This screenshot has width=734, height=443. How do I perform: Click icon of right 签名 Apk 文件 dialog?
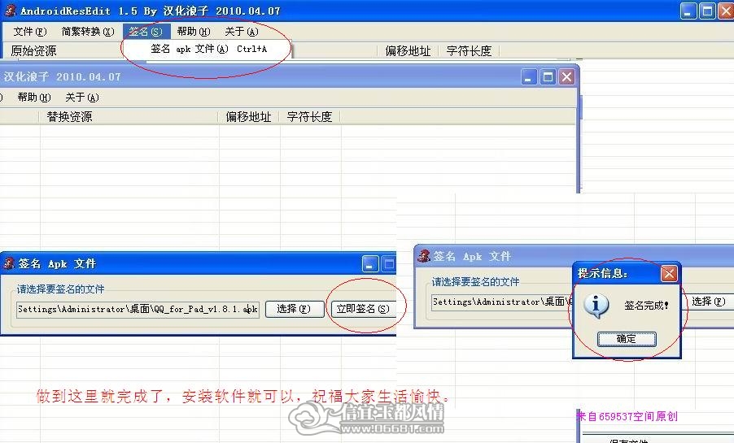coord(424,255)
